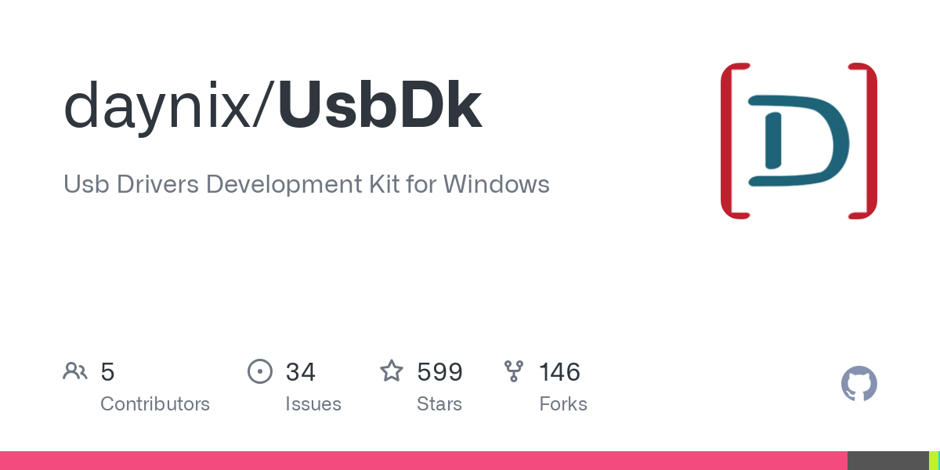Viewport: 940px width, 470px height.
Task: Click the GitHub Octocat logo icon
Action: (x=859, y=384)
